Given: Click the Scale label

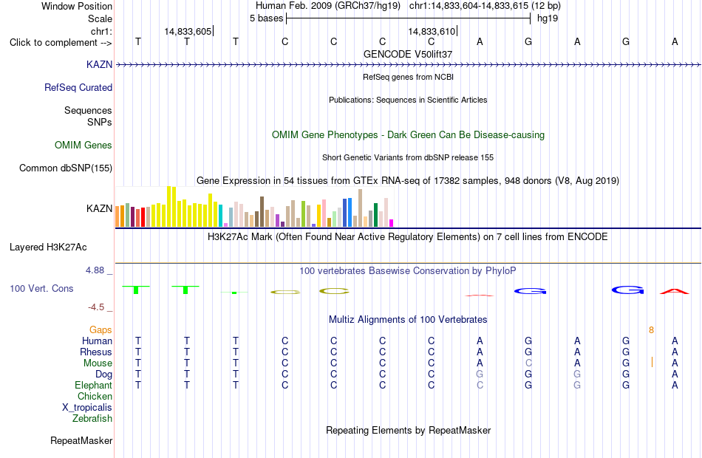Looking at the screenshot, I should click(x=100, y=18).
